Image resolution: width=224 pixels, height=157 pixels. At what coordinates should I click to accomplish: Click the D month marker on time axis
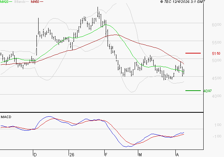tap(35, 155)
